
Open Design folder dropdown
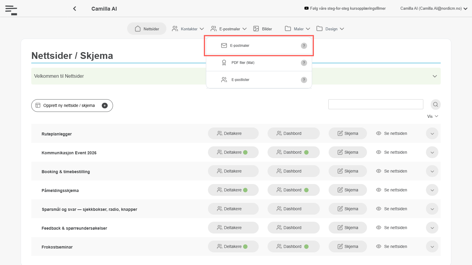[330, 29]
